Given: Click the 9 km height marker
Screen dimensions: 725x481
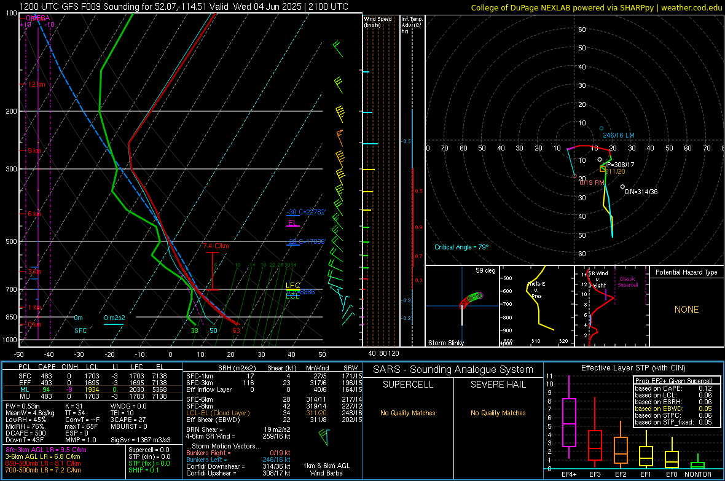Looking at the screenshot, I should coord(34,151).
